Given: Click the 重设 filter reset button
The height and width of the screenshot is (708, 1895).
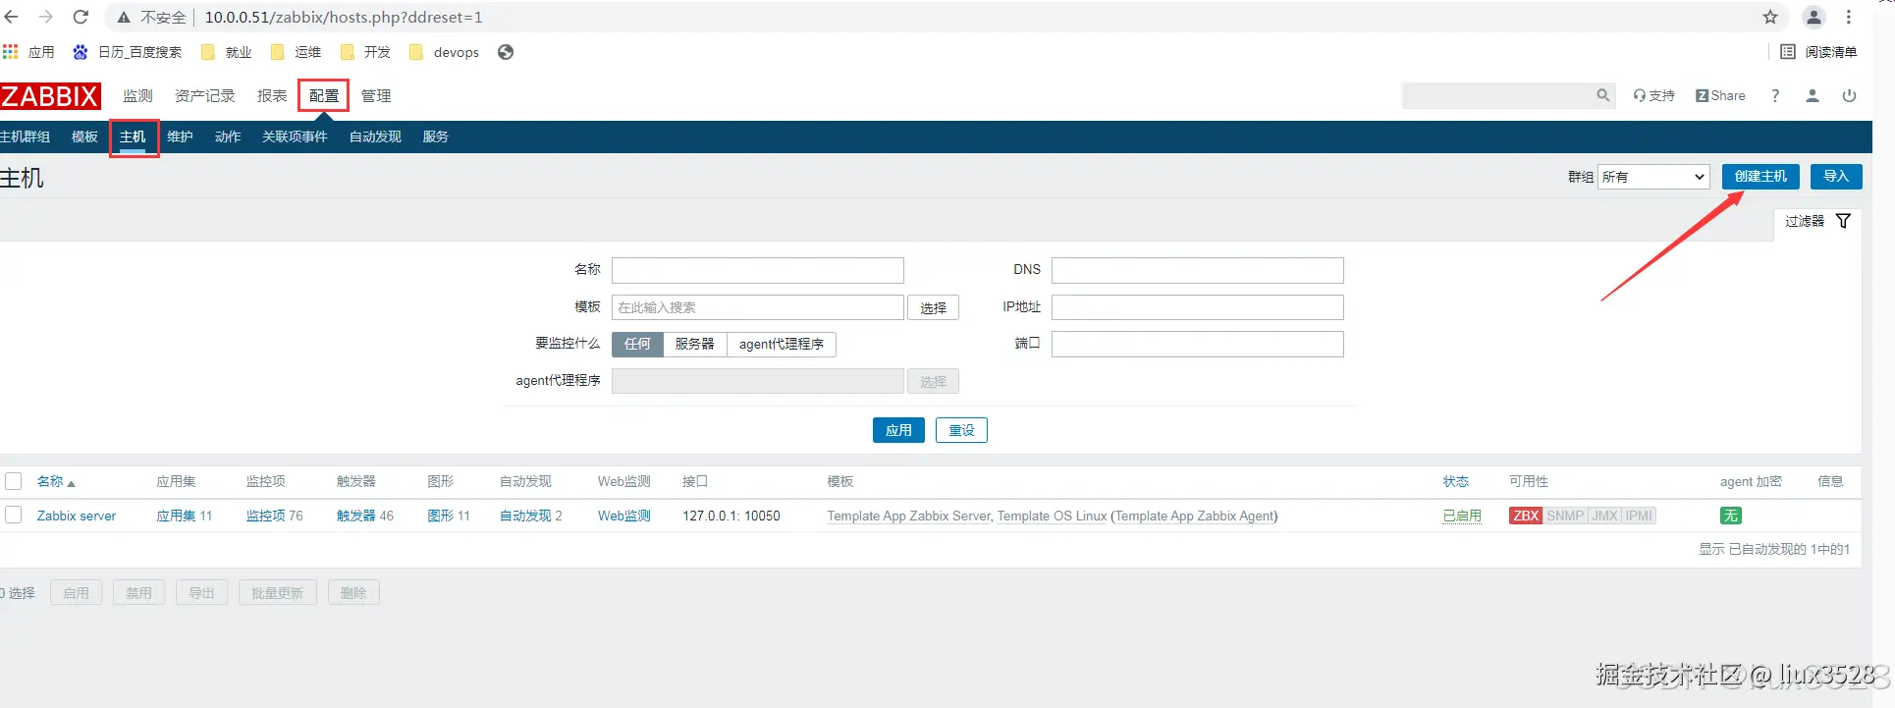Looking at the screenshot, I should (961, 430).
